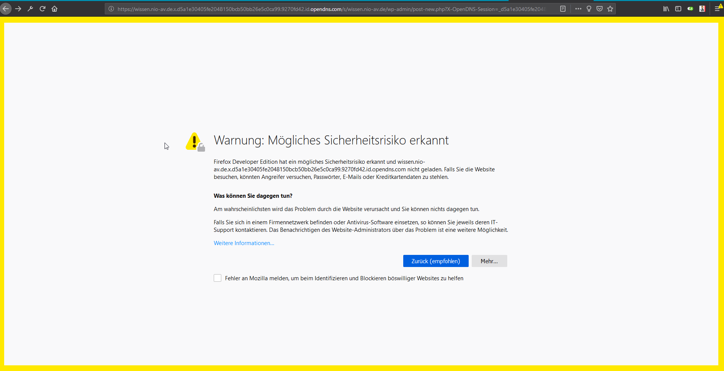
Task: Bookmark this page with the star
Action: (610, 9)
